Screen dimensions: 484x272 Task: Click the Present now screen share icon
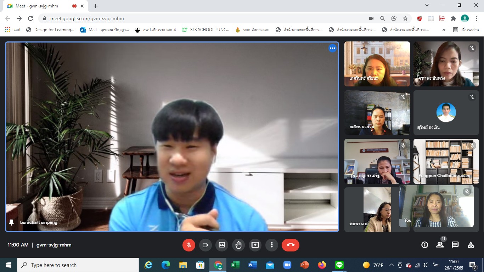point(255,245)
